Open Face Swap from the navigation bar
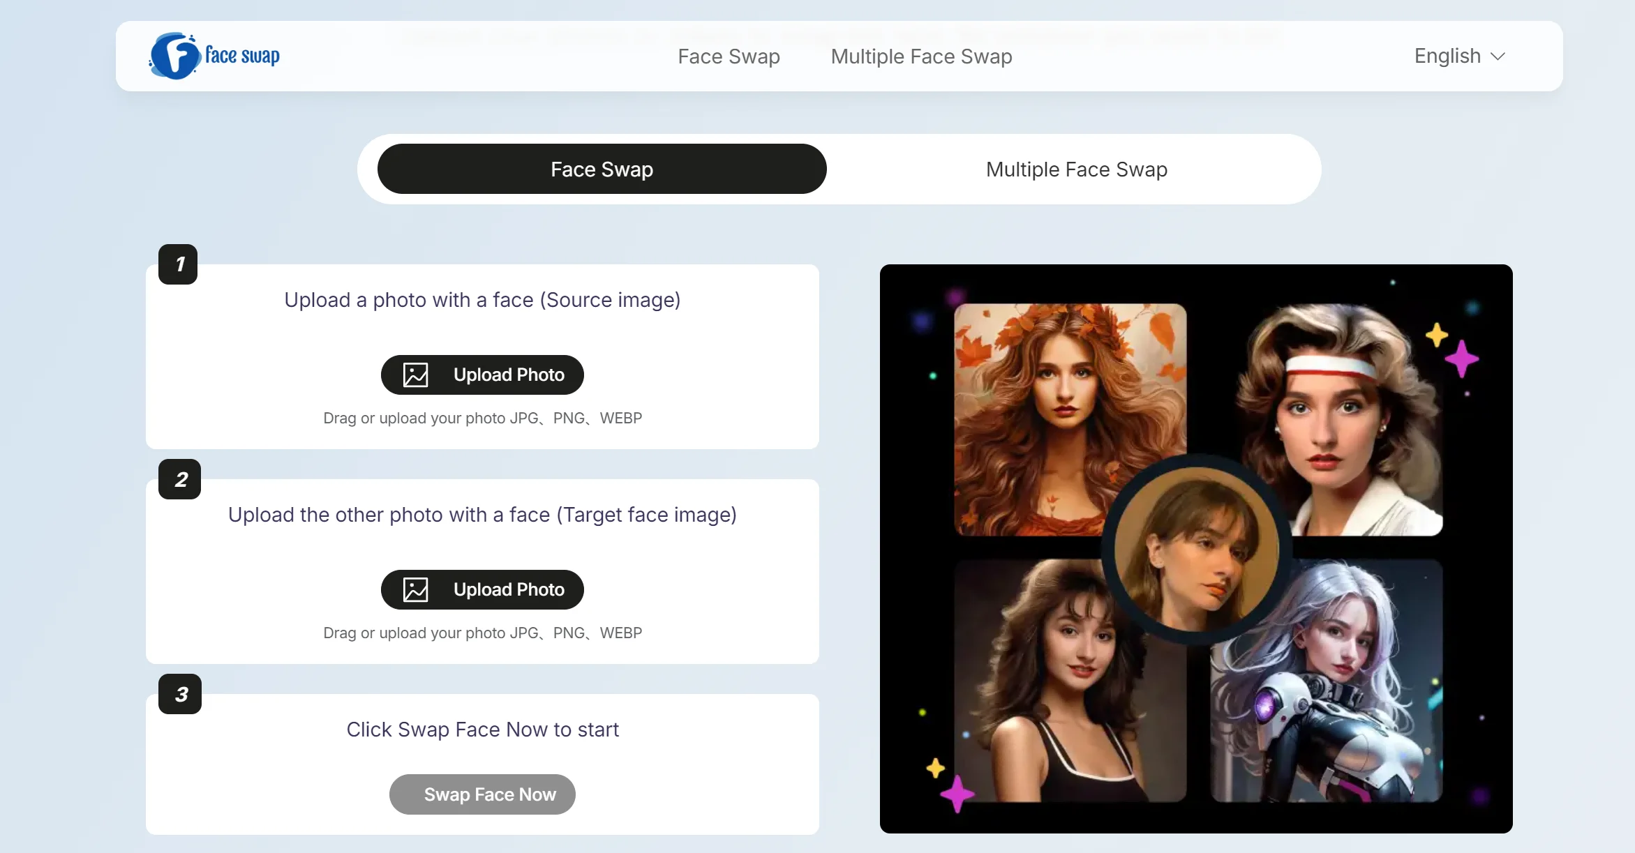The height and width of the screenshot is (853, 1635). pos(729,56)
